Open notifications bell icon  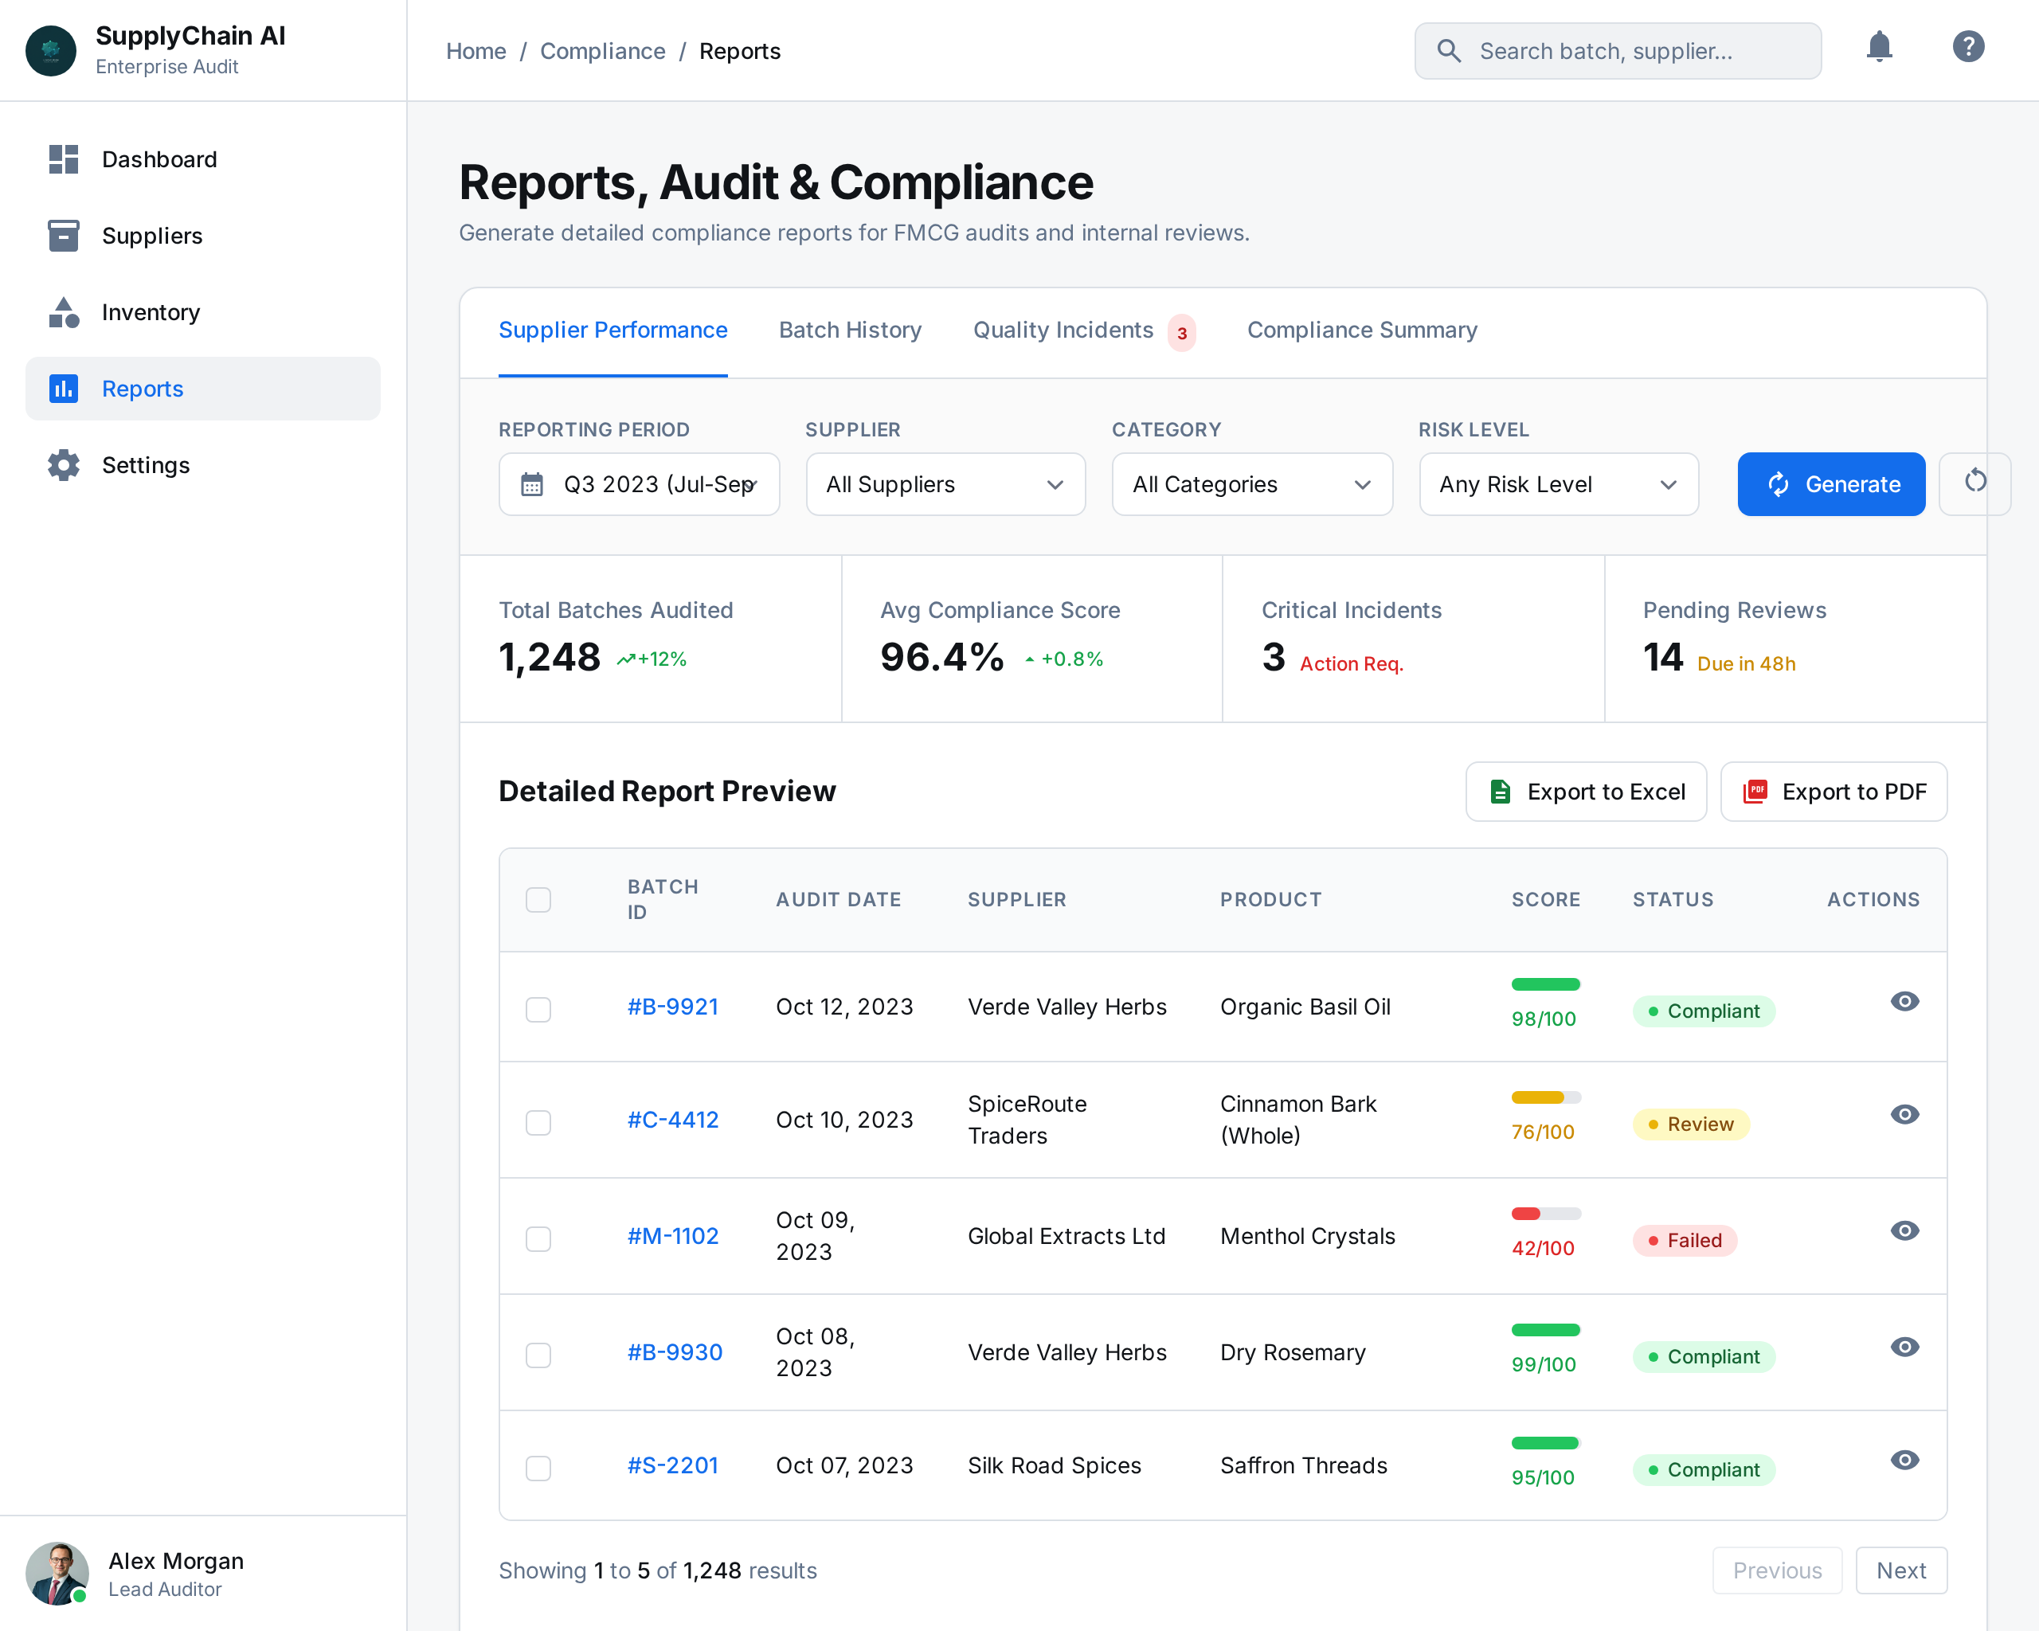1879,47
